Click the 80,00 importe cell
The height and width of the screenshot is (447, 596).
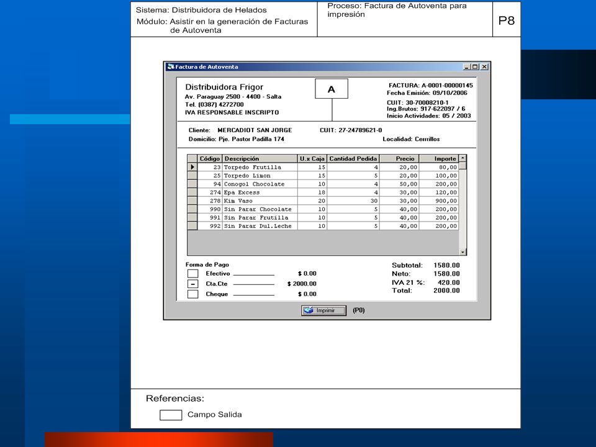439,167
